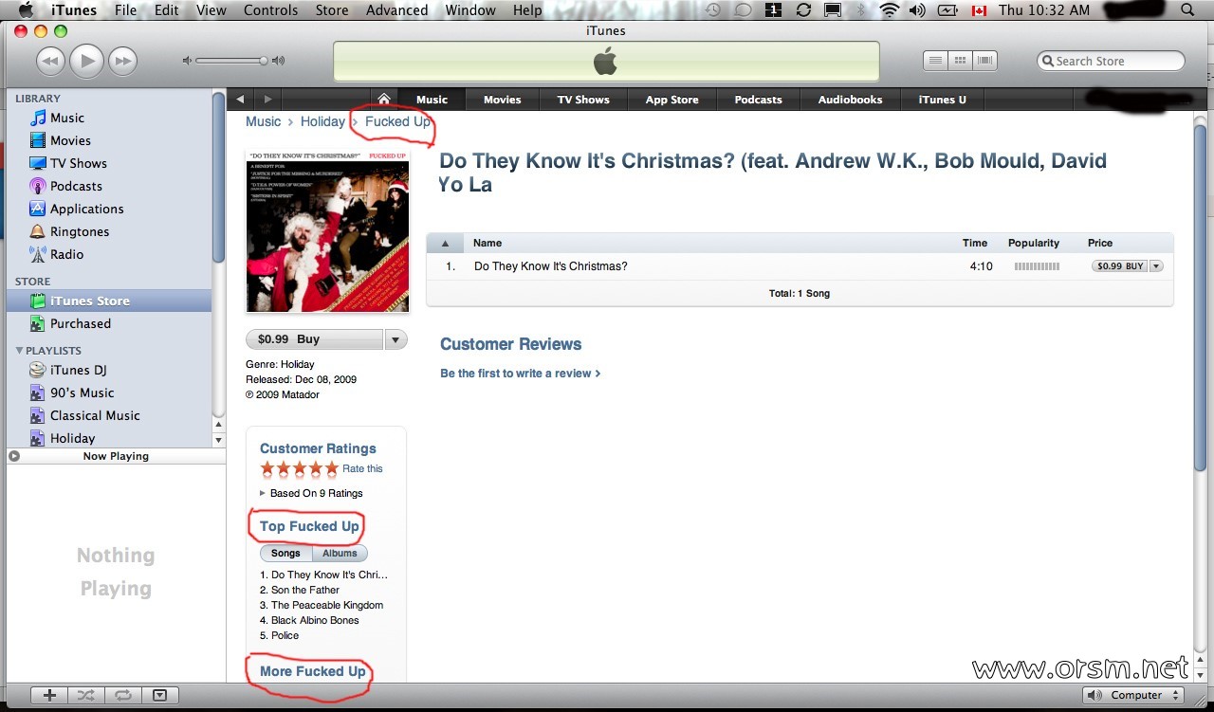
Task: Click the add playlist plus button
Action: pyautogui.click(x=49, y=695)
